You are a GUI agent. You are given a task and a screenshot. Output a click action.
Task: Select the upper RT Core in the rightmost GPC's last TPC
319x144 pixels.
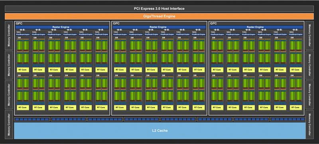(x=295, y=70)
